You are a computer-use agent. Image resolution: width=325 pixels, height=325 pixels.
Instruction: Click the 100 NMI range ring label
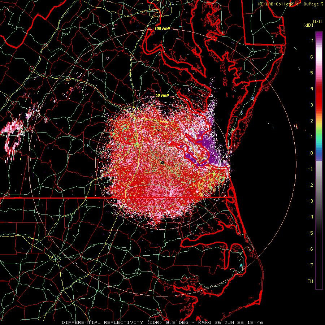tap(162, 29)
